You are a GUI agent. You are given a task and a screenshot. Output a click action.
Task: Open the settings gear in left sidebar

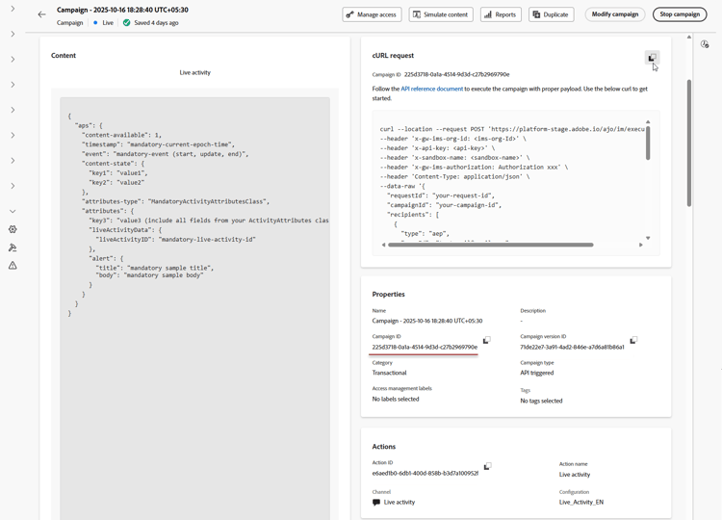click(13, 229)
